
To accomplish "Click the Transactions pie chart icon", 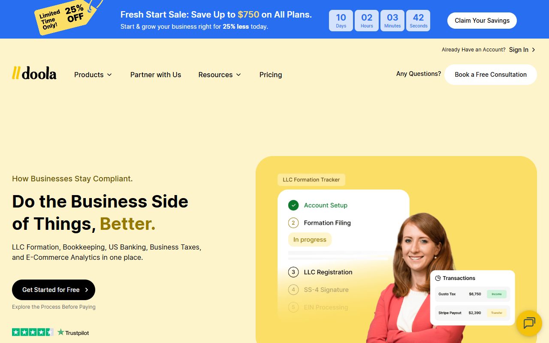I will [438, 278].
